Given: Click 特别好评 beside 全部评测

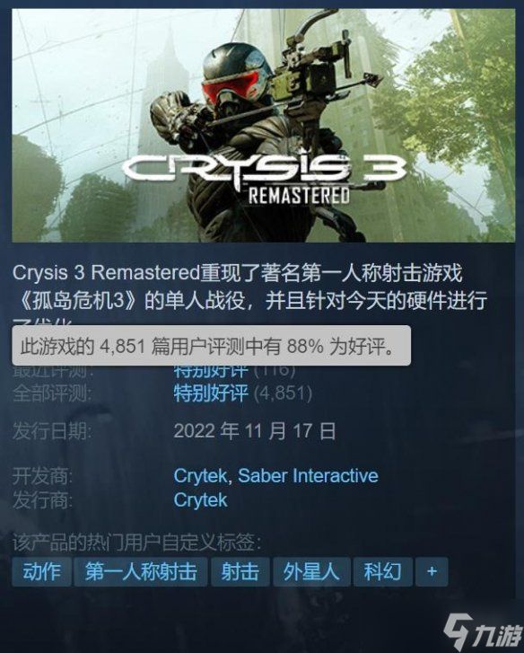Looking at the screenshot, I should click(x=211, y=393).
